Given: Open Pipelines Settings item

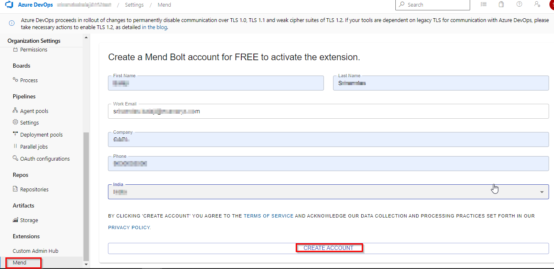Looking at the screenshot, I should click(x=29, y=122).
